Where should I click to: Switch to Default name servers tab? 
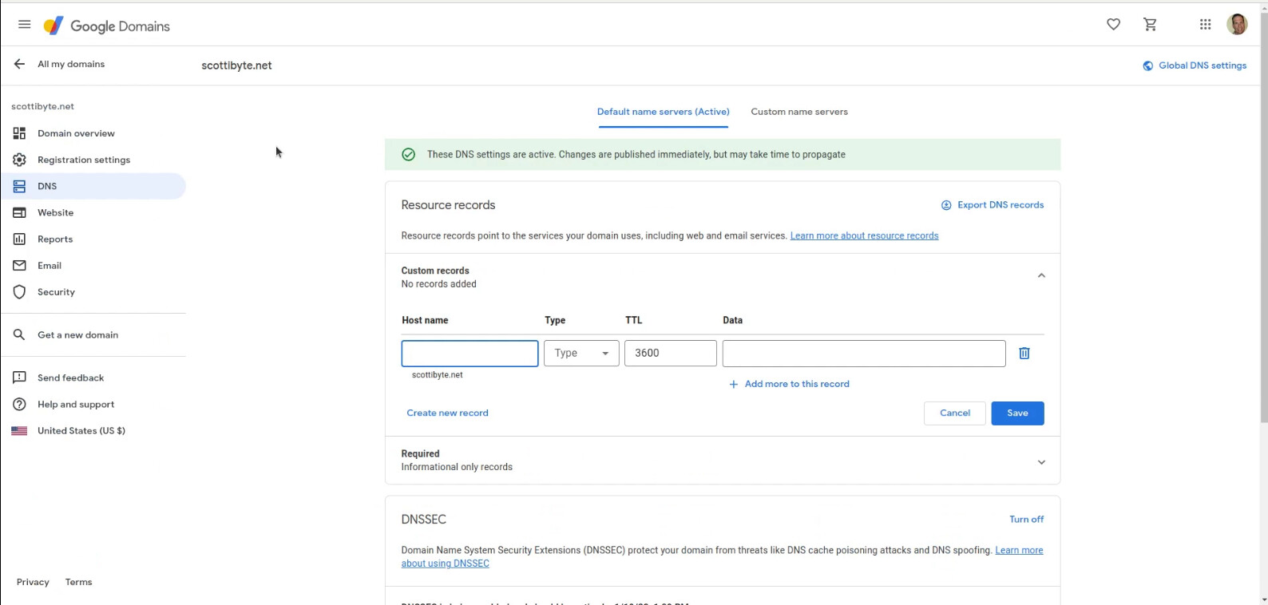(x=663, y=112)
